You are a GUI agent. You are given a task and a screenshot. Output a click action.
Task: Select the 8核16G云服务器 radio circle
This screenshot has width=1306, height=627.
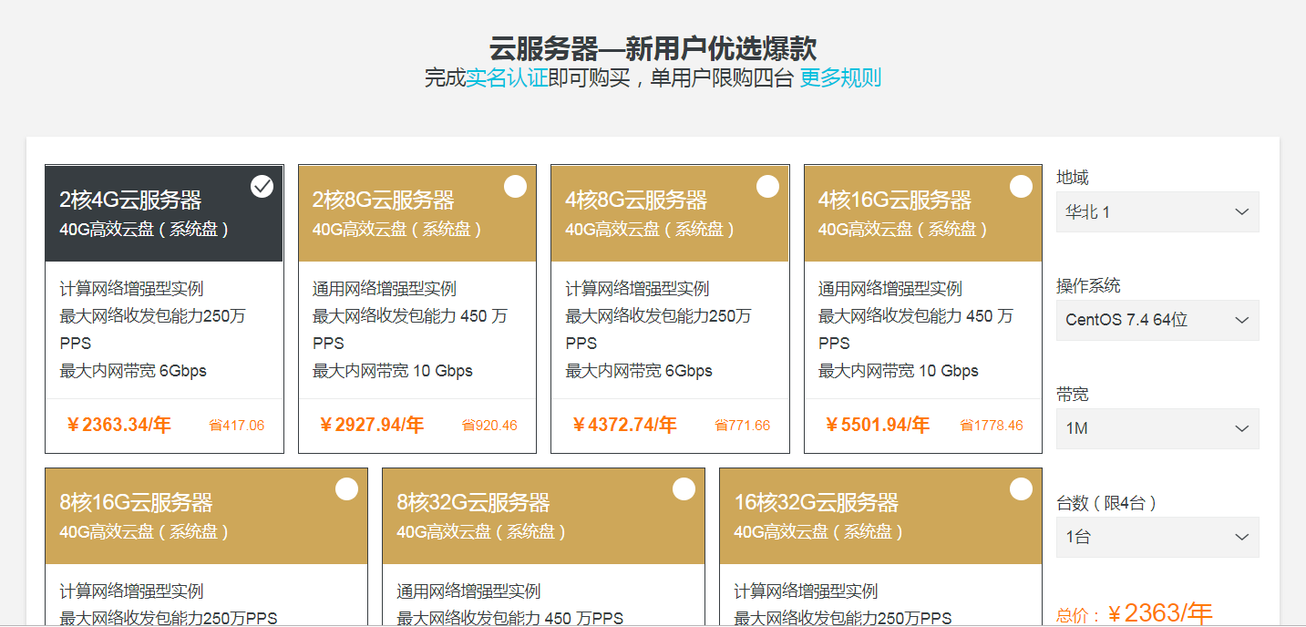click(346, 489)
